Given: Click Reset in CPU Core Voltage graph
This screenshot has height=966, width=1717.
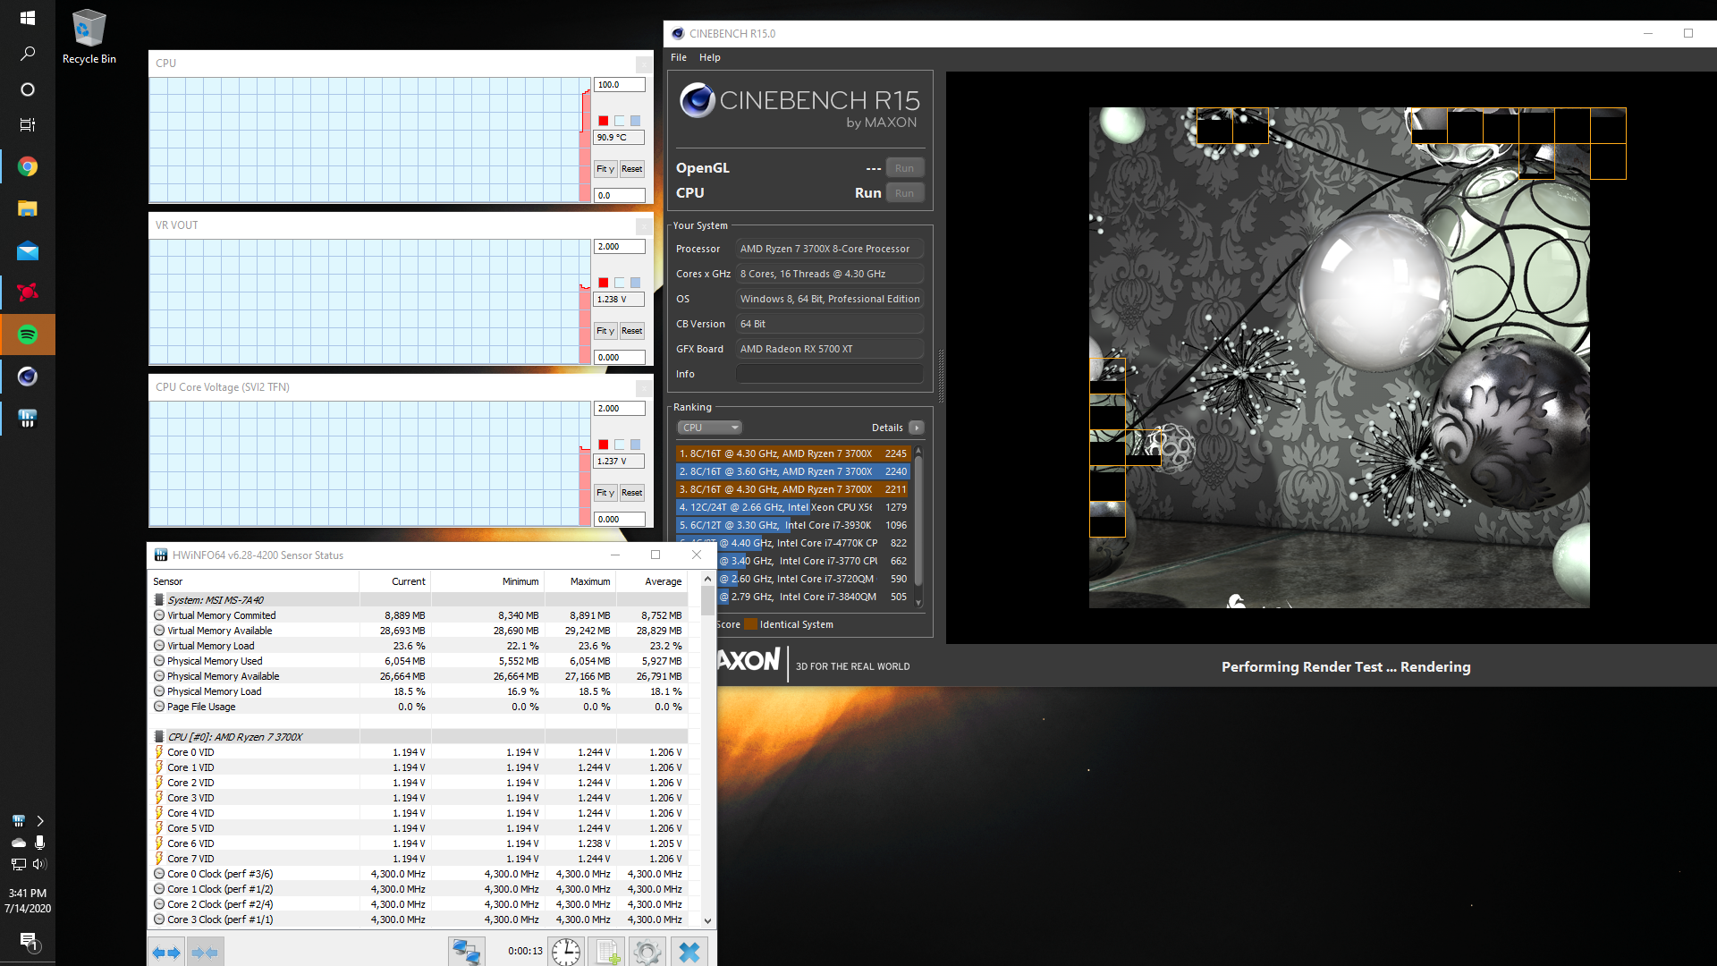Looking at the screenshot, I should pyautogui.click(x=631, y=493).
